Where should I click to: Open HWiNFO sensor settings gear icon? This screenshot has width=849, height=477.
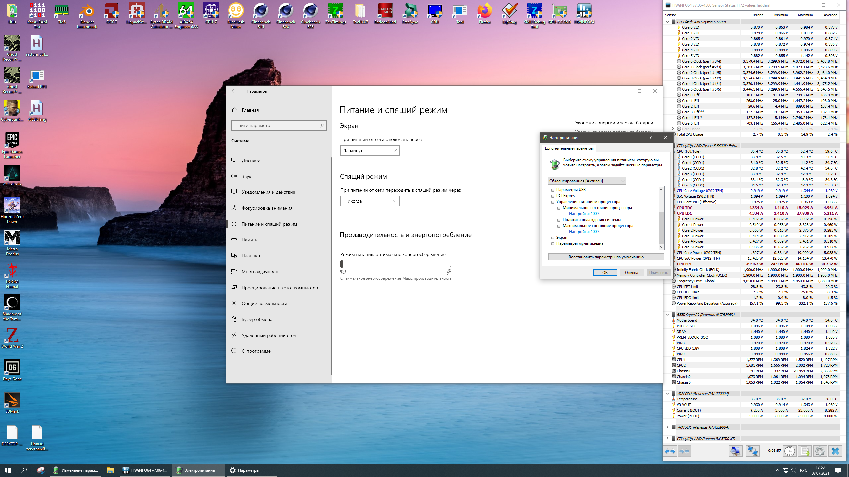(x=820, y=451)
